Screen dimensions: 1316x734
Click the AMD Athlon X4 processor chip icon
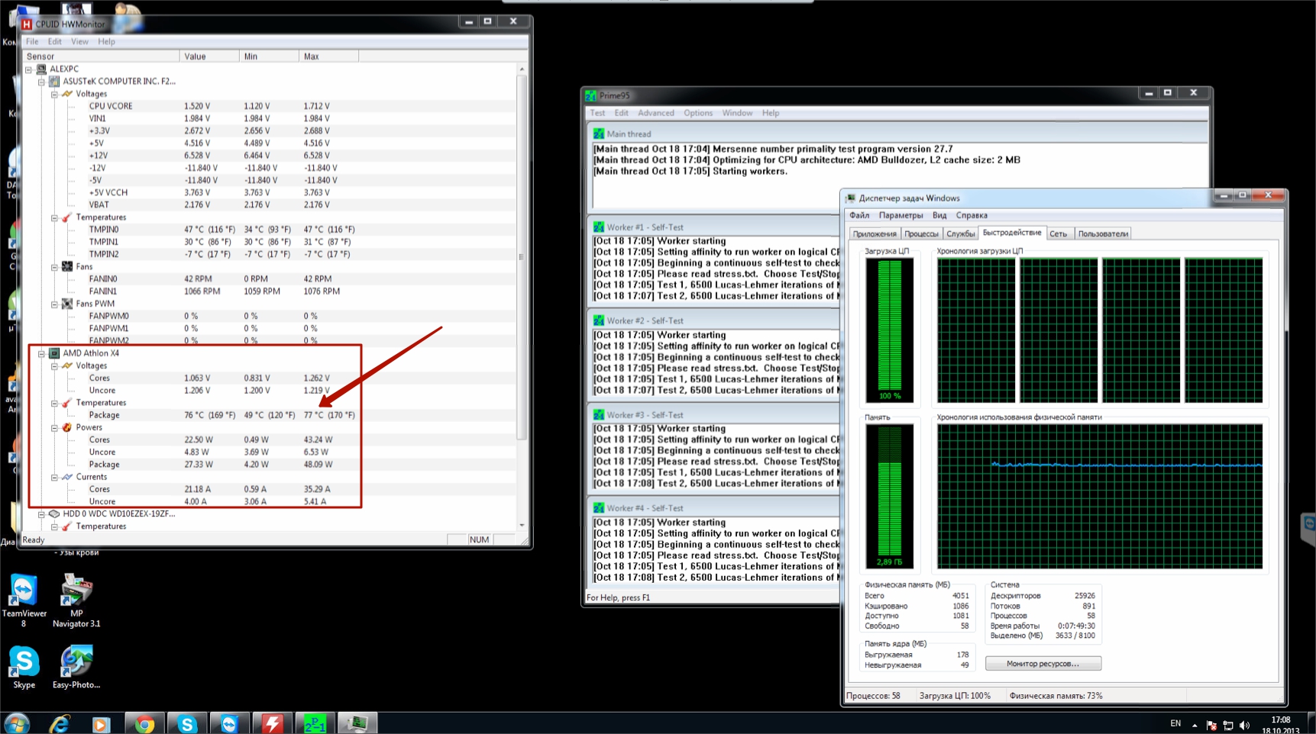click(x=54, y=353)
